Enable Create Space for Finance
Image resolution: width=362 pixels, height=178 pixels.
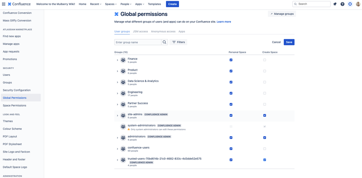coord(265,60)
